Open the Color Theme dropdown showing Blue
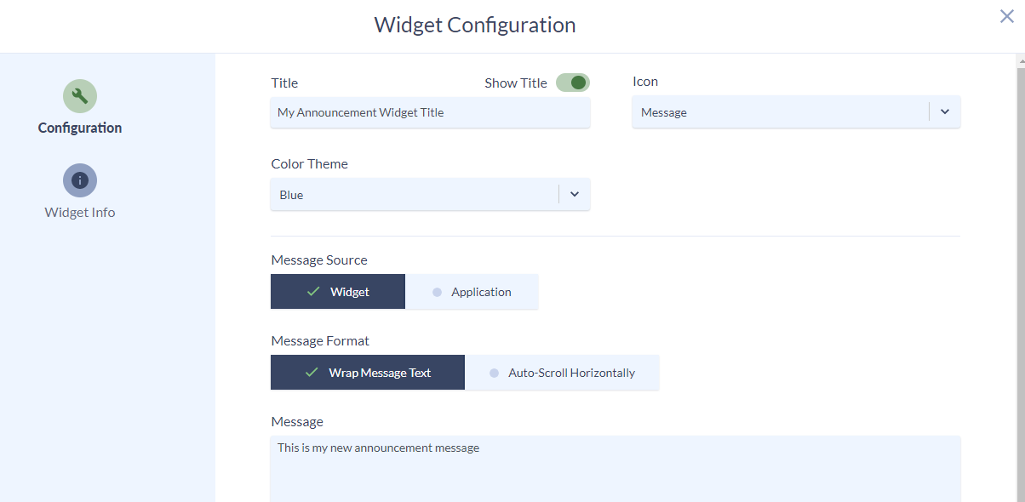 430,195
